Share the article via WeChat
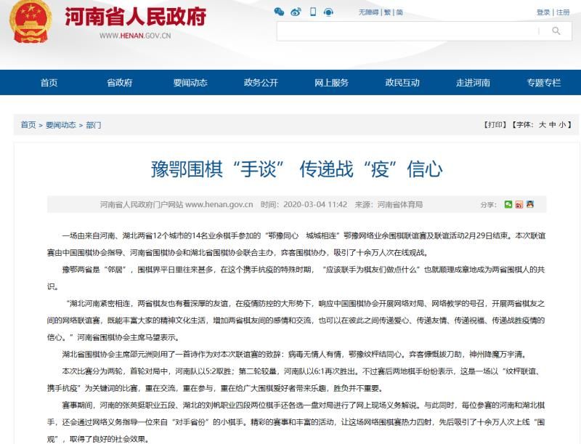The image size is (581, 444). click(x=508, y=205)
